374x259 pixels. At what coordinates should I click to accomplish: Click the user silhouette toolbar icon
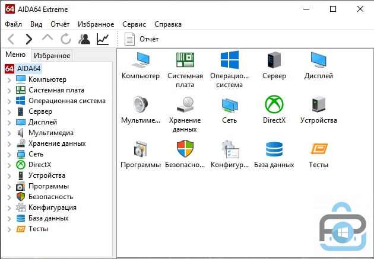pyautogui.click(x=84, y=39)
